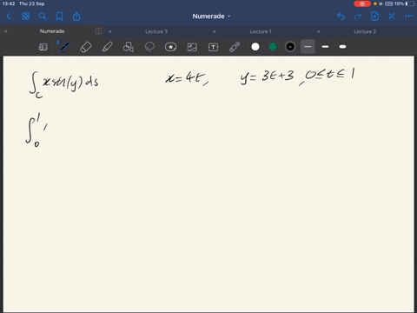Select the Lasso tool
Screen dimensions: 417x313
point(149,47)
